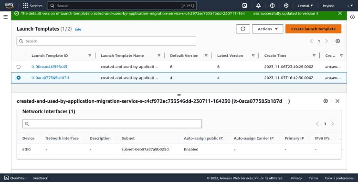Click the Subnet column header
The height and width of the screenshot is (182, 358).
(x=128, y=138)
